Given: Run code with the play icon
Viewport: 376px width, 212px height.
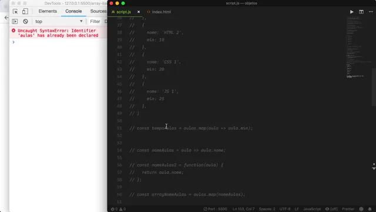Looking at the screenshot, I should click(351, 12).
